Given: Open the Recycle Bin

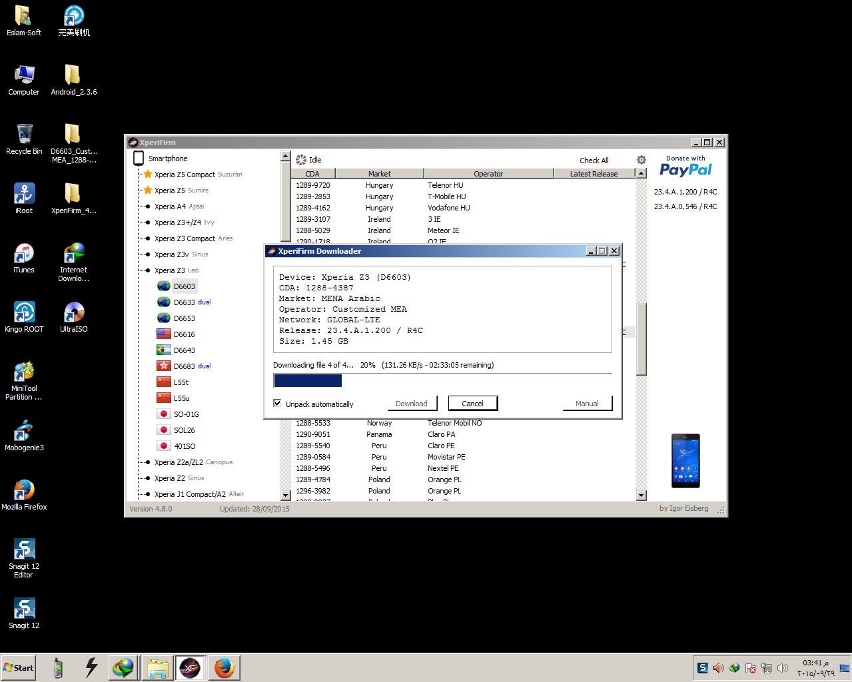Looking at the screenshot, I should point(24,139).
